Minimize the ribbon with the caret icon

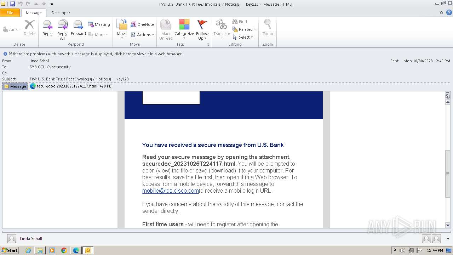click(x=441, y=13)
